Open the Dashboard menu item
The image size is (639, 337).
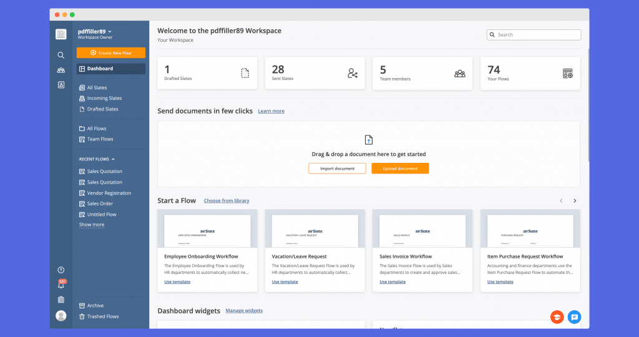click(x=111, y=69)
